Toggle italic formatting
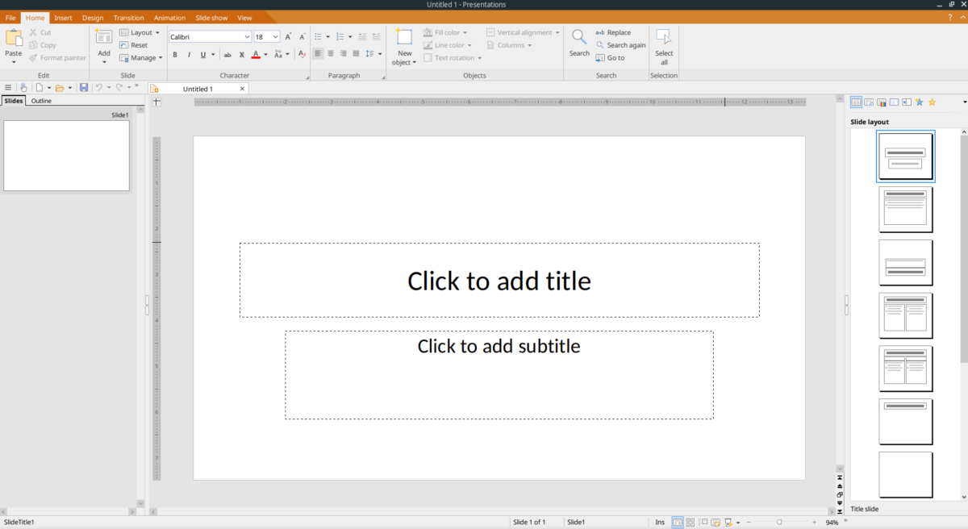The width and height of the screenshot is (968, 529). (x=188, y=55)
